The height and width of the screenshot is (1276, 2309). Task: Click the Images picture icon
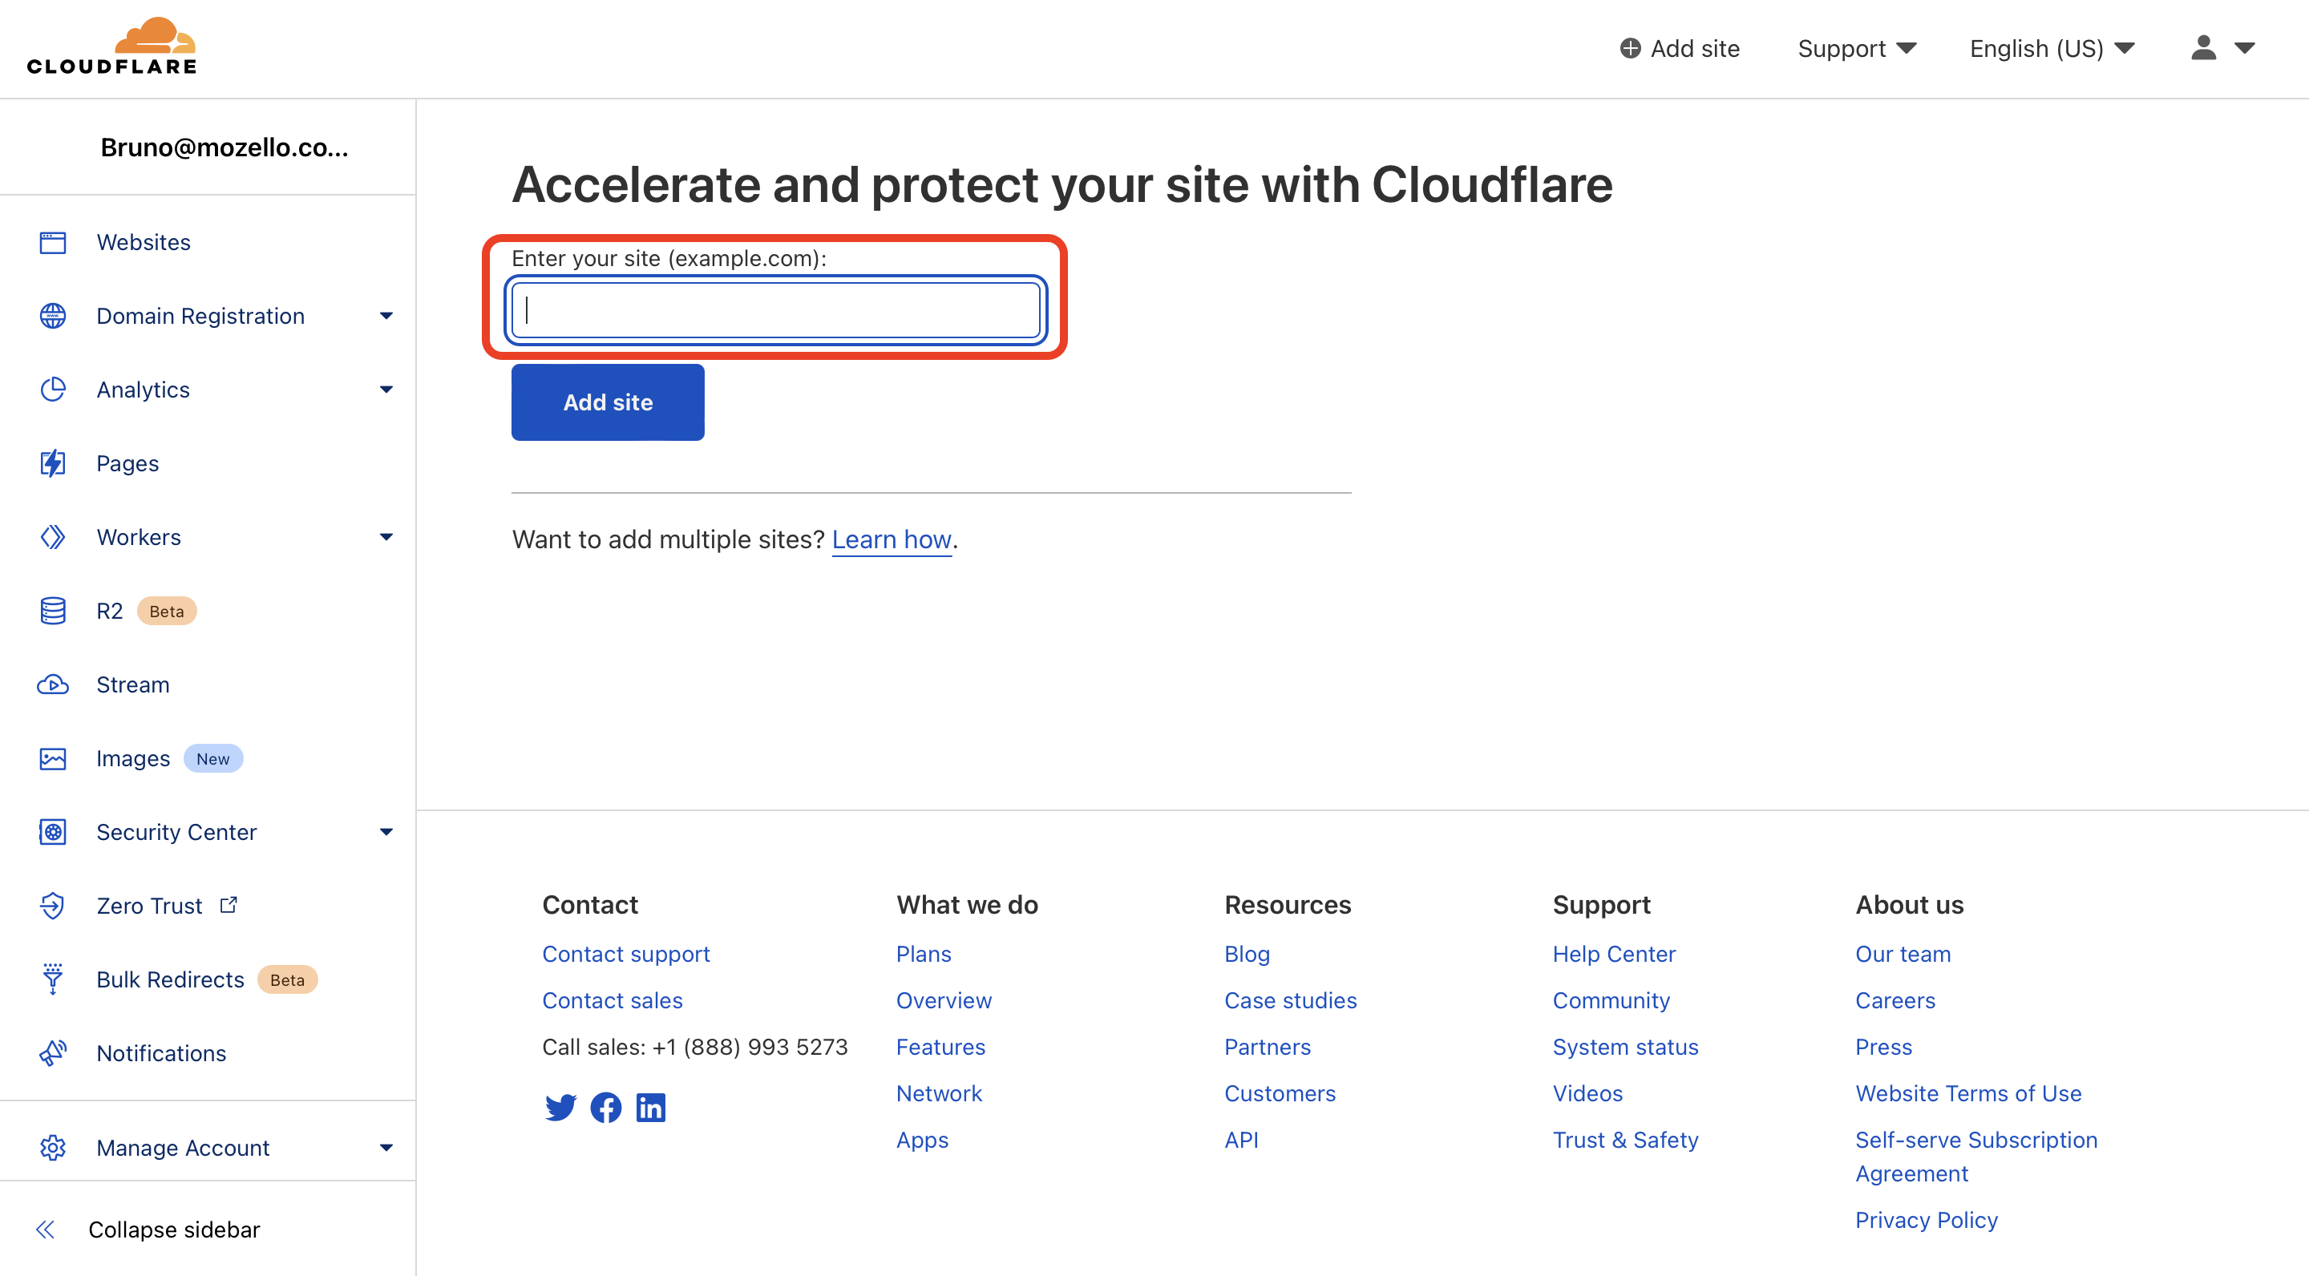[x=53, y=758]
